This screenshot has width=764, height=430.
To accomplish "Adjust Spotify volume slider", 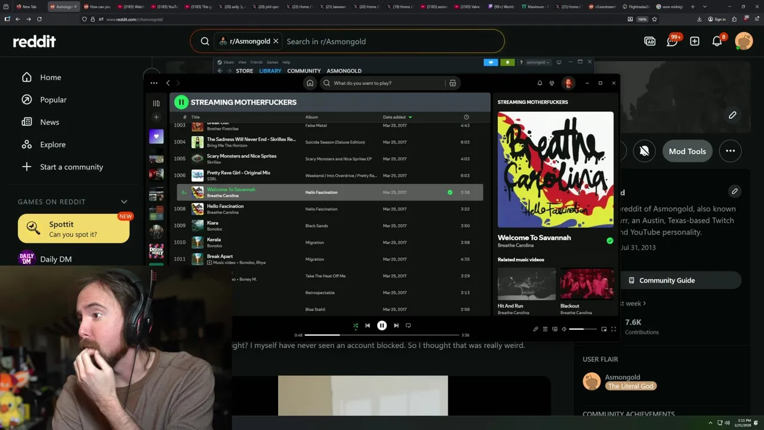I will pyautogui.click(x=583, y=329).
